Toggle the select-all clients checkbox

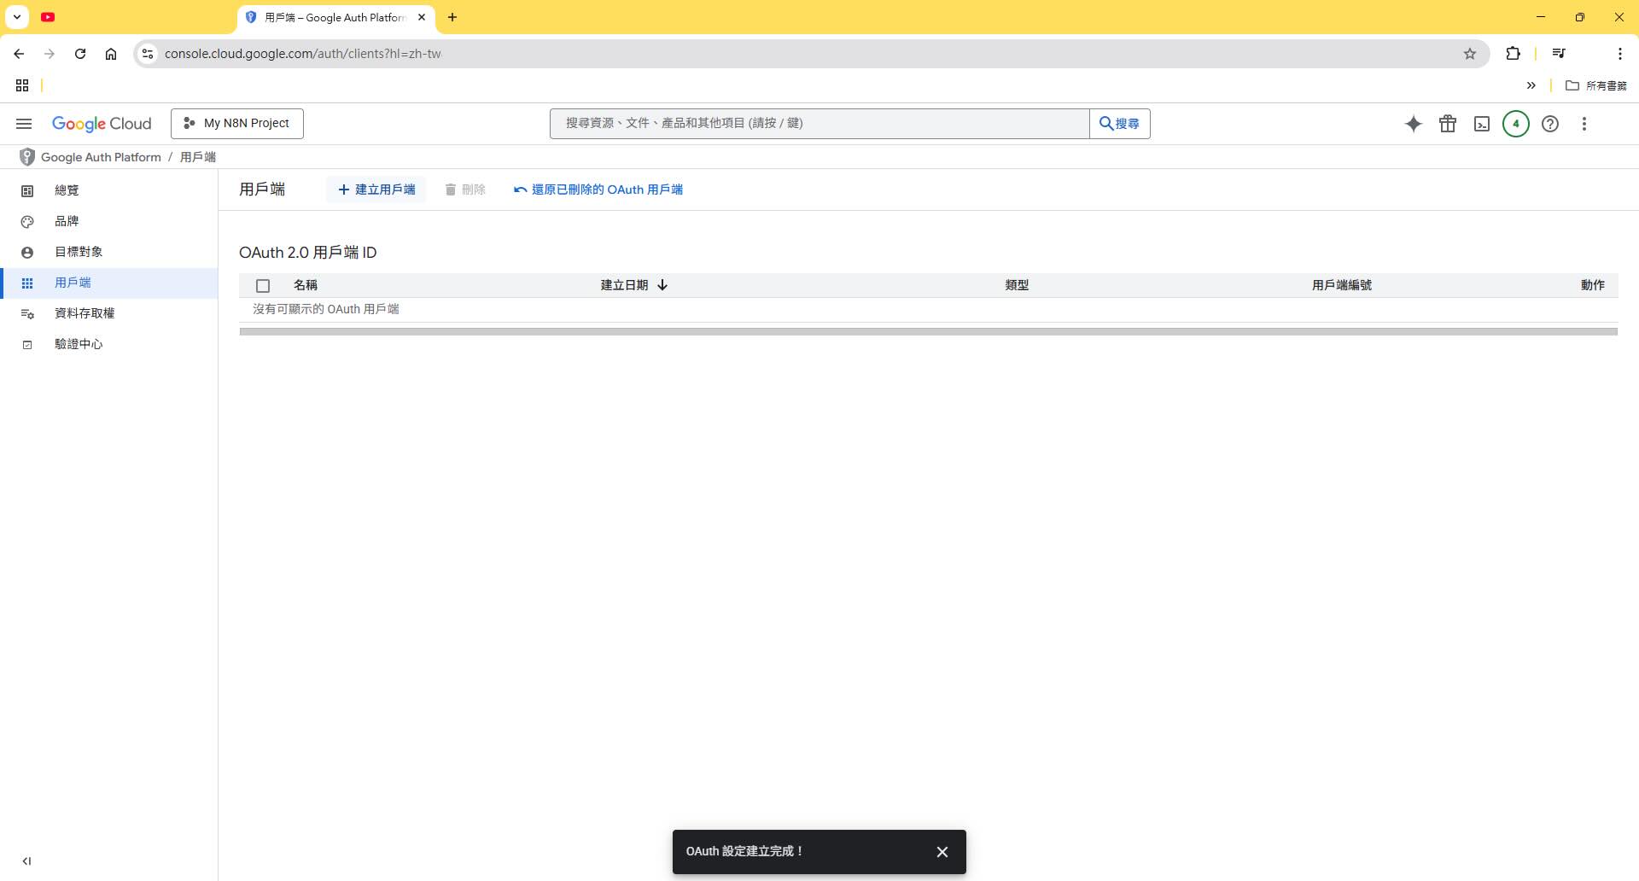coord(262,286)
